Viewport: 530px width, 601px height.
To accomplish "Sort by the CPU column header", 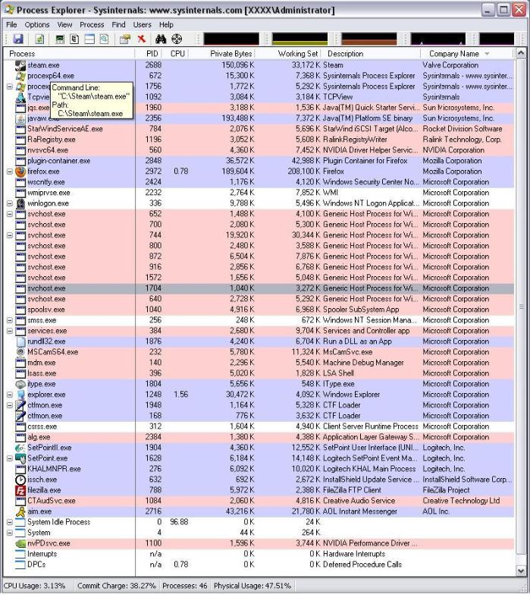I will (176, 54).
